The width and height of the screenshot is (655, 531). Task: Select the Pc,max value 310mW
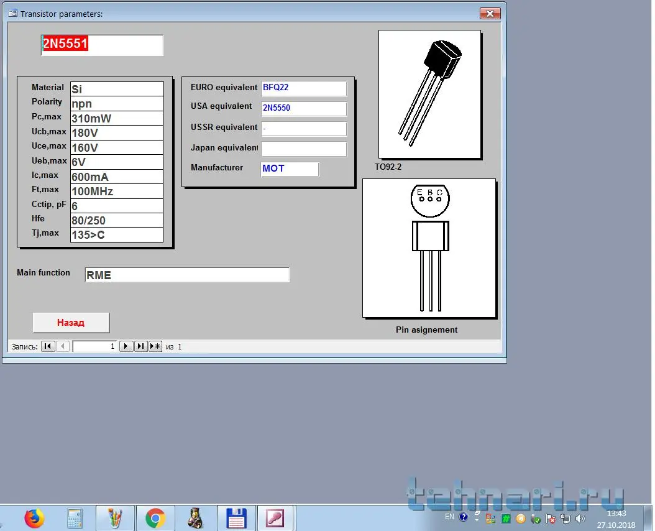tap(117, 118)
